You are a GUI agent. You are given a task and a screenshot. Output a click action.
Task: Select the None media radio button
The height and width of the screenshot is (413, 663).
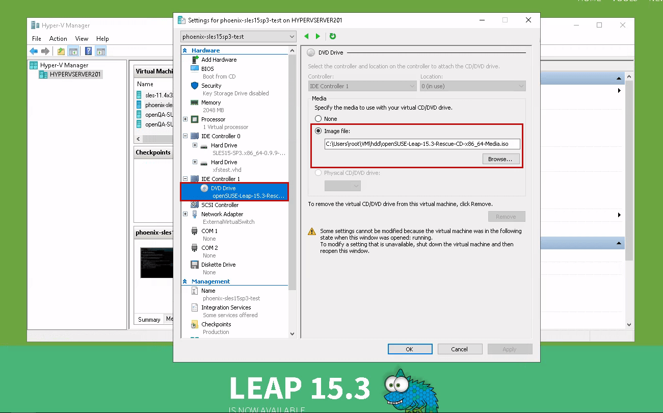pos(319,118)
